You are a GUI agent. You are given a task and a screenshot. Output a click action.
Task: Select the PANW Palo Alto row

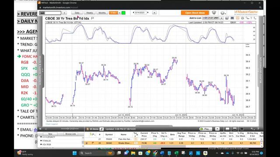coord(172,139)
